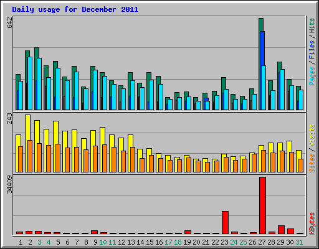This screenshot has width=319, height=249.
Task: Click the dark green Hits bar top for day 3
Action: (x=37, y=53)
